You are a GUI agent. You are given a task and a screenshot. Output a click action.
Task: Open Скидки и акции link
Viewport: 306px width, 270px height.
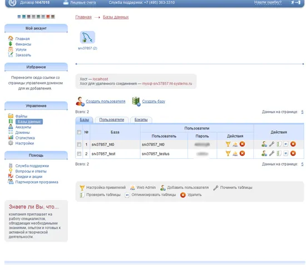pos(29,177)
